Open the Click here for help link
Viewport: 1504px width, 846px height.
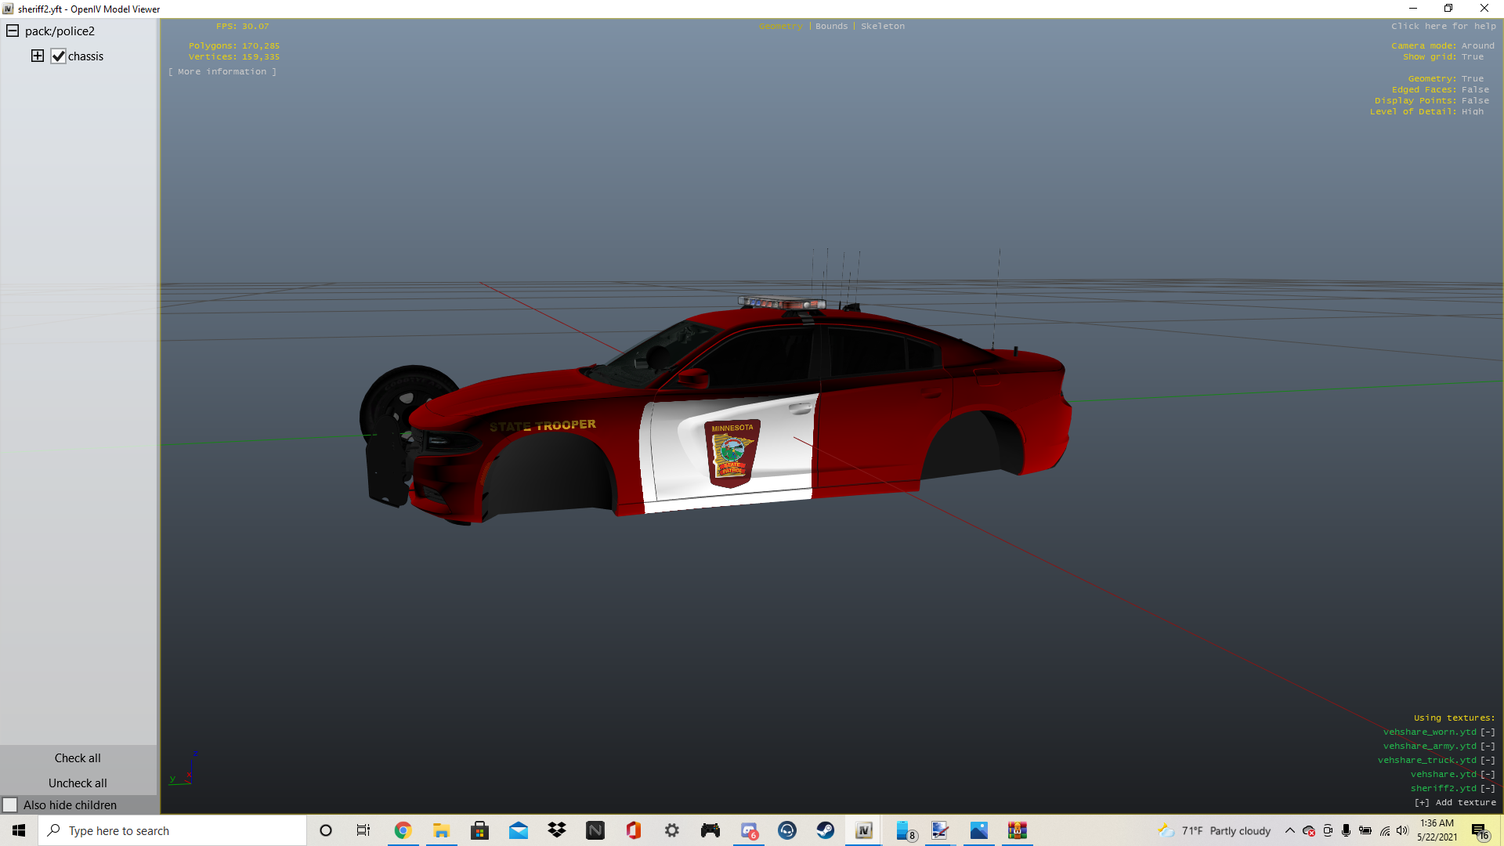coord(1443,26)
